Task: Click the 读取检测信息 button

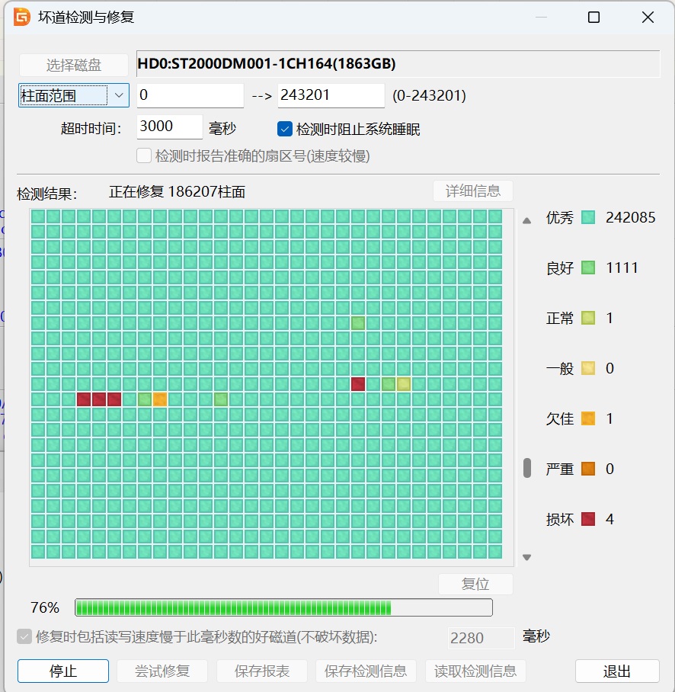Action: click(475, 671)
